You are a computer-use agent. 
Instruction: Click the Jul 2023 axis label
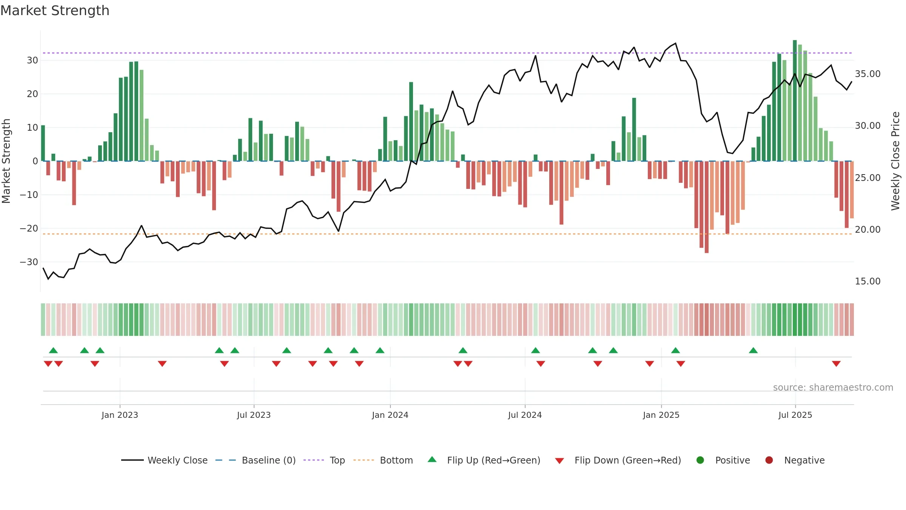254,415
